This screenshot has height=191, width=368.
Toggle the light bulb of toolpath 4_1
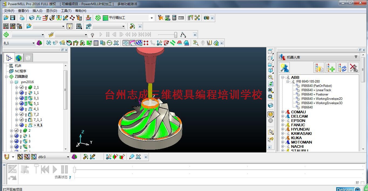tap(26, 109)
